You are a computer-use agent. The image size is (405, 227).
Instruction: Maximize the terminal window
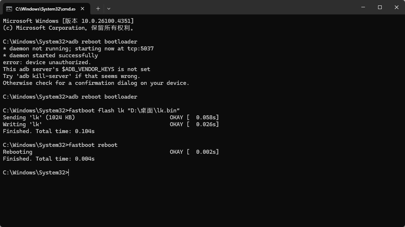pyautogui.click(x=380, y=7)
